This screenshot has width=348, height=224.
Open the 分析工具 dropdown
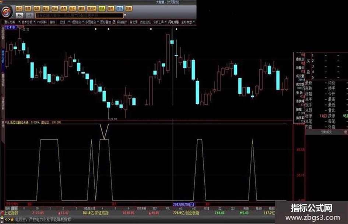(x=160, y=22)
